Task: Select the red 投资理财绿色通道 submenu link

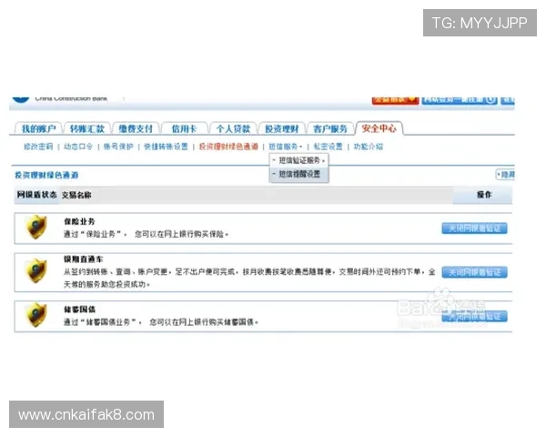Action: click(228, 147)
